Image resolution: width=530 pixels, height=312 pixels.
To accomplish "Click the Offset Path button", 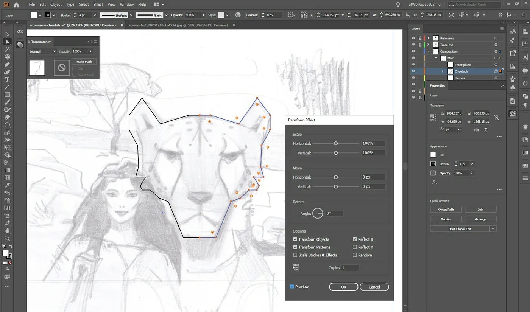I will coord(446,210).
